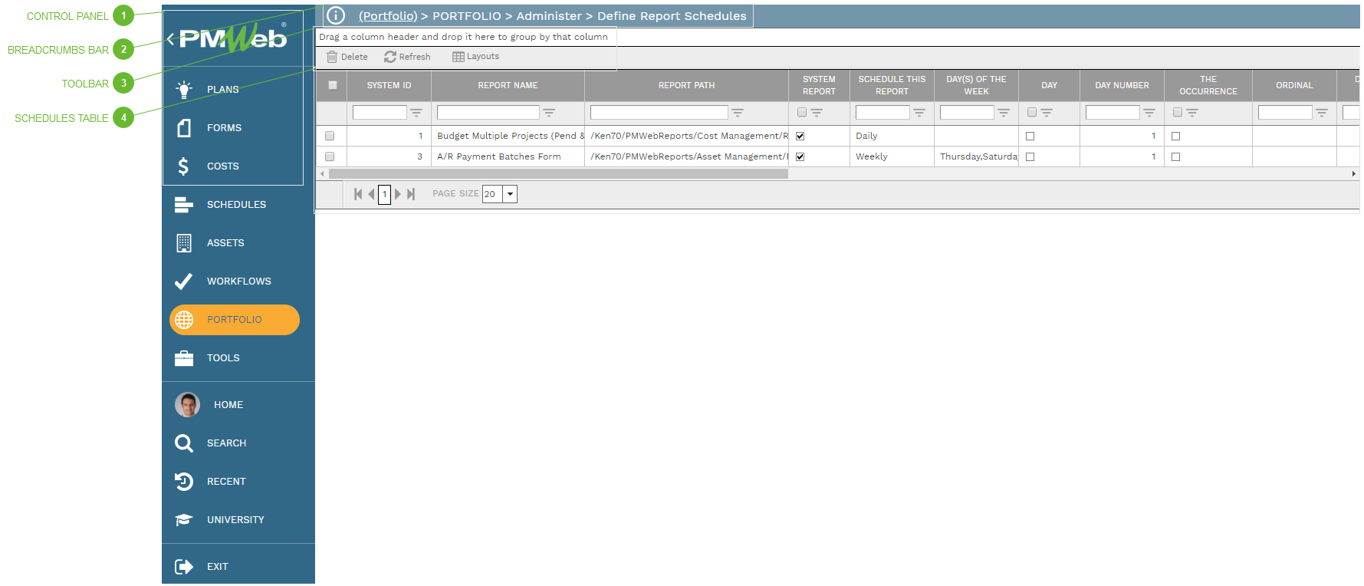Image resolution: width=1364 pixels, height=586 pixels.
Task: Click the Assets building icon
Action: (184, 243)
